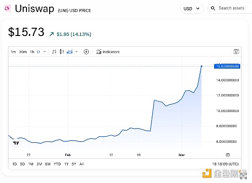This screenshot has width=252, height=183.
Task: Take a chart snapshot with camera icon
Action: pos(236,52)
